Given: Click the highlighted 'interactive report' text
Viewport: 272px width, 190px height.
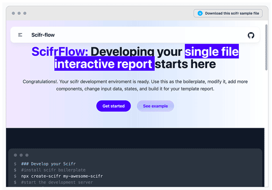Looking at the screenshot, I should click(104, 64).
